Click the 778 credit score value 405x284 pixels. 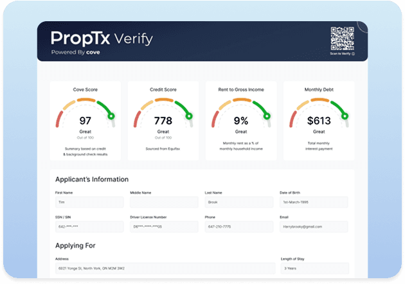pyautogui.click(x=163, y=120)
